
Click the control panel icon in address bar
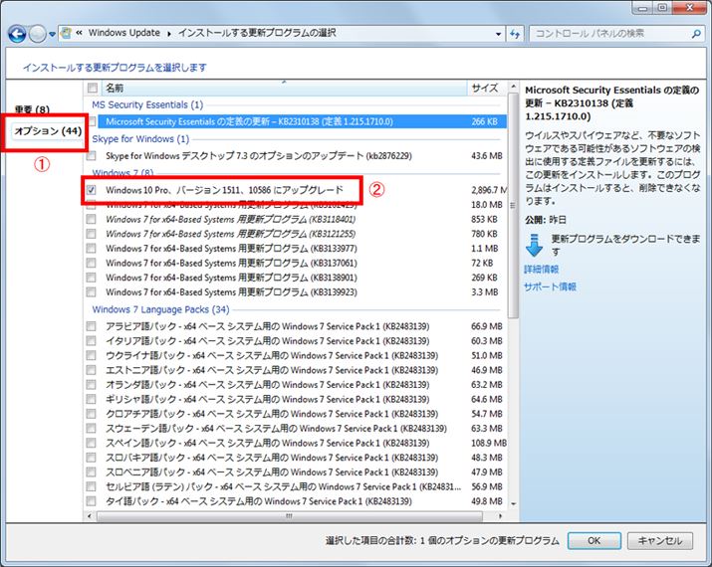[x=67, y=33]
